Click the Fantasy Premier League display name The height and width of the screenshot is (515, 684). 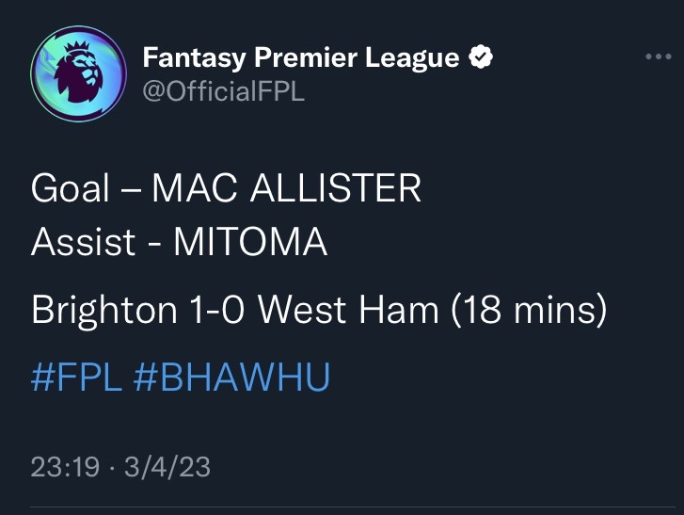pyautogui.click(x=300, y=59)
